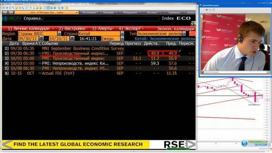Open 3) Алерты menu in red bar
The height and width of the screenshot is (153, 272).
tap(103, 28)
